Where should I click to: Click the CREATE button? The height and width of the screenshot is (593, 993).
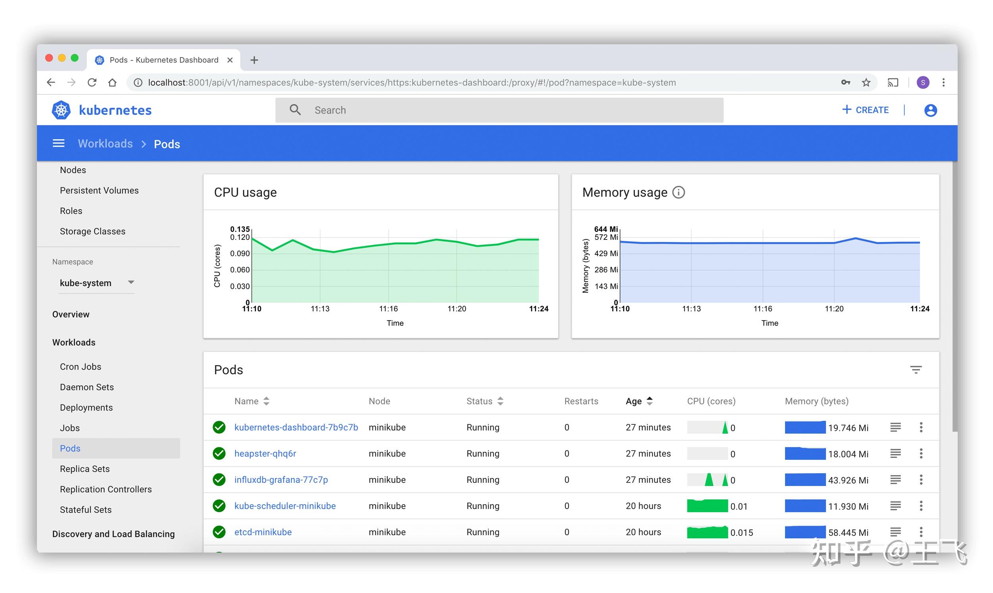[865, 109]
